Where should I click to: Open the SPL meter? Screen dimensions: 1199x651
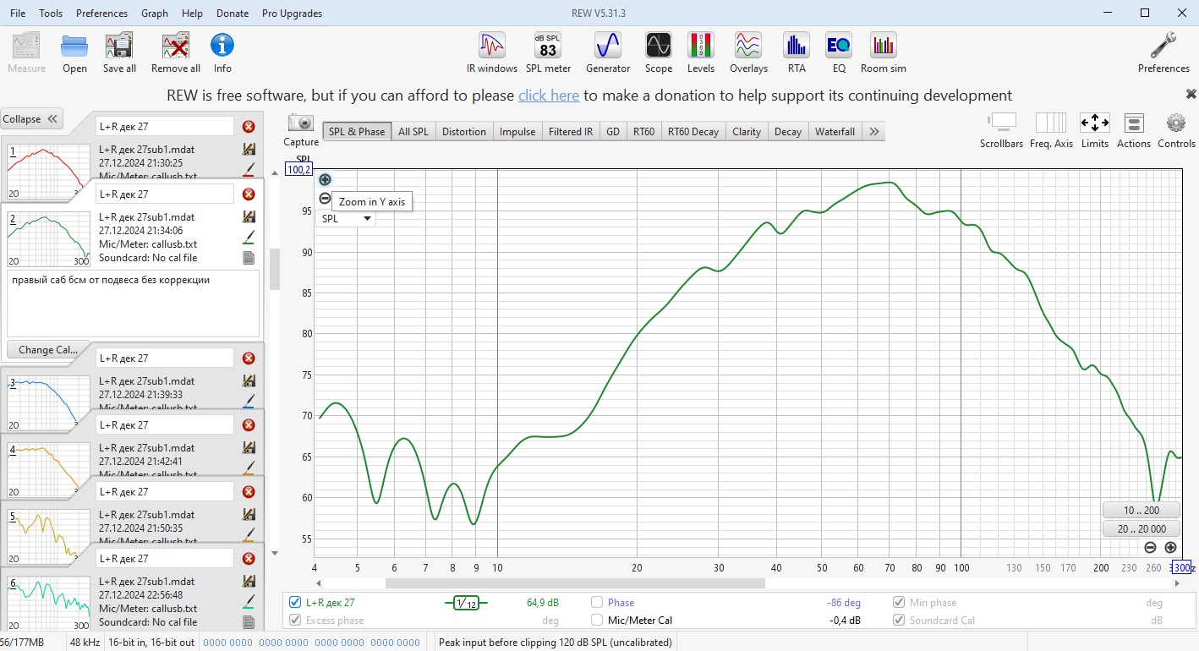pyautogui.click(x=548, y=52)
